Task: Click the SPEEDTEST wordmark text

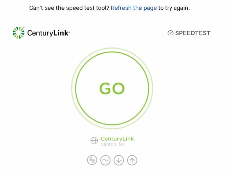Action: click(193, 33)
